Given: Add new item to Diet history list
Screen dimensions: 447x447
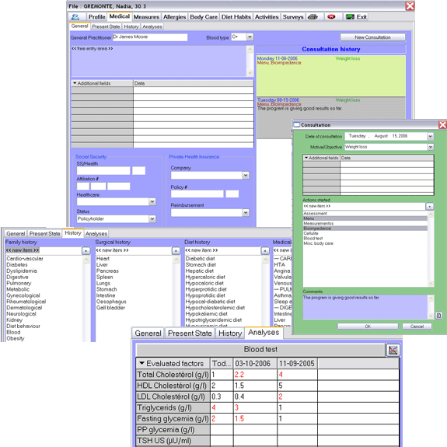Looking at the screenshot, I should pos(265,250).
